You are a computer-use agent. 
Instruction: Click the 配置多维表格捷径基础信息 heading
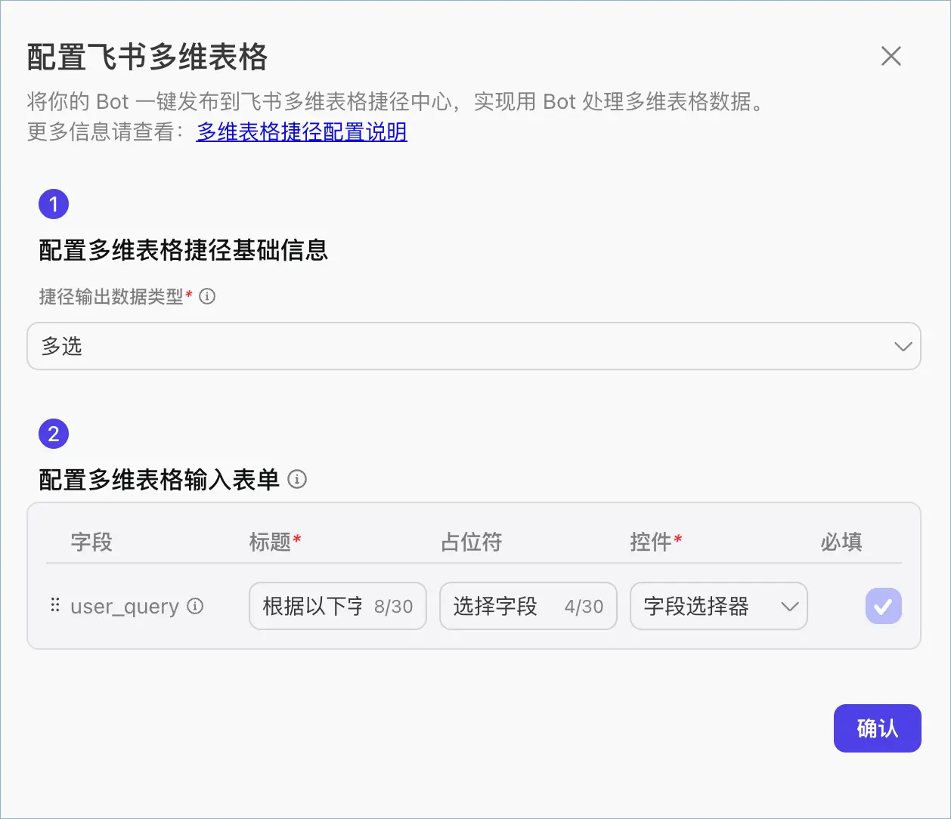click(x=184, y=250)
